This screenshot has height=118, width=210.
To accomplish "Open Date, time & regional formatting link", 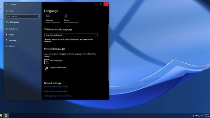I will [56, 91].
